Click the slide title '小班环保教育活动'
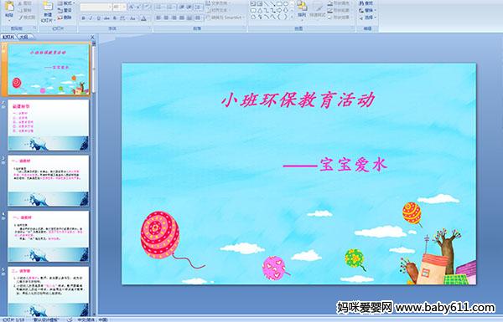 [x=298, y=100]
